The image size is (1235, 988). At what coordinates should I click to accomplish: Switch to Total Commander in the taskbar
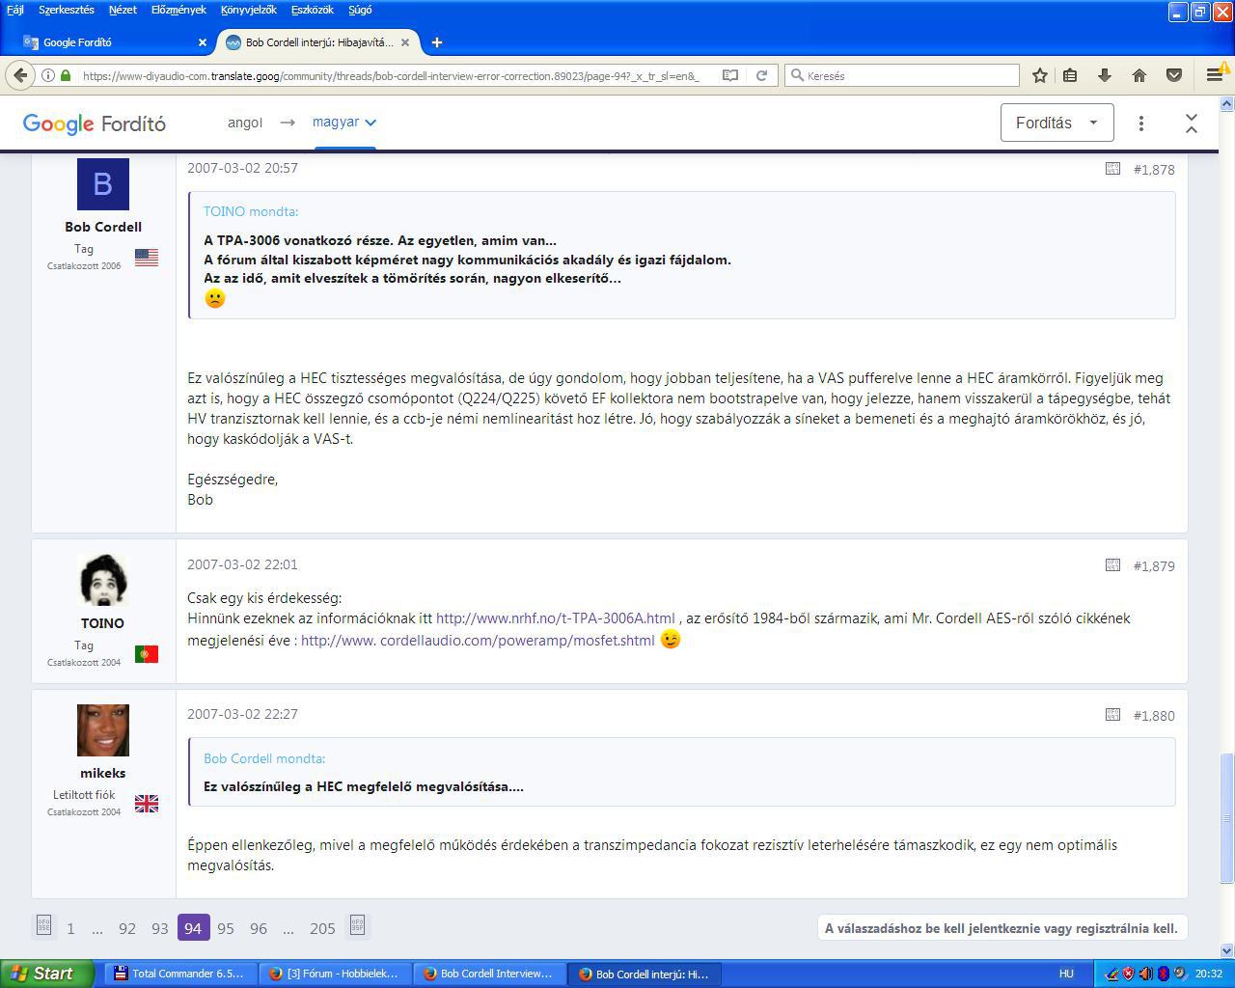coord(181,974)
